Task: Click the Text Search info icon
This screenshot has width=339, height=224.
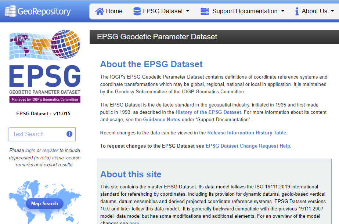Action: pyautogui.click(x=69, y=134)
